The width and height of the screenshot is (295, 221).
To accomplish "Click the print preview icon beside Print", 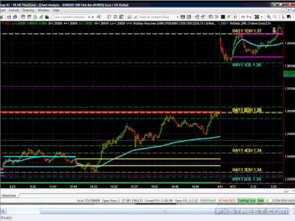I will click(x=15, y=17).
